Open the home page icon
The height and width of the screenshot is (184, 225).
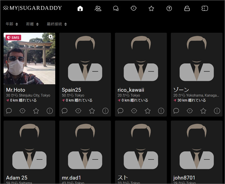coord(80,8)
